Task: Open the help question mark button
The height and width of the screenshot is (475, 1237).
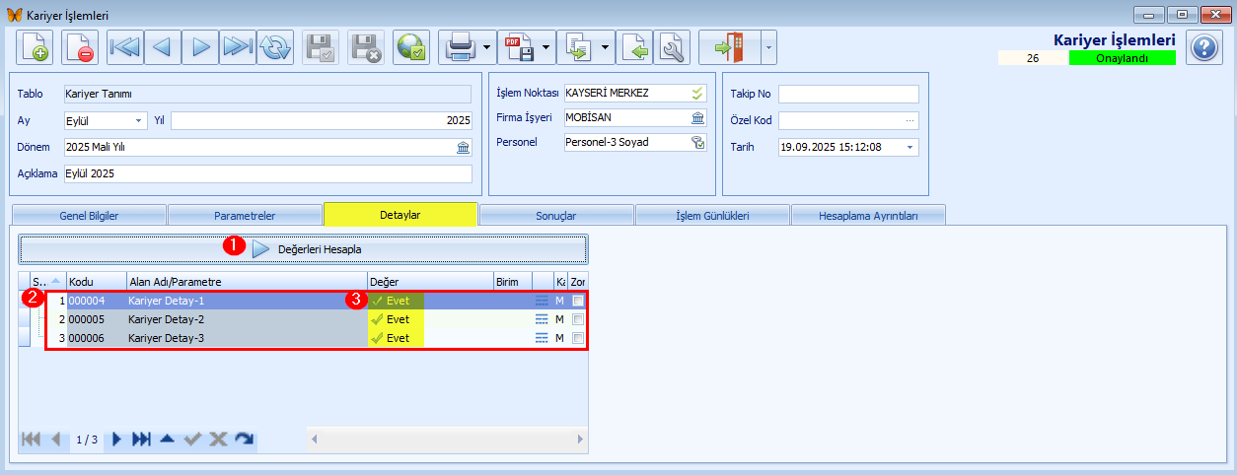Action: click(1204, 47)
